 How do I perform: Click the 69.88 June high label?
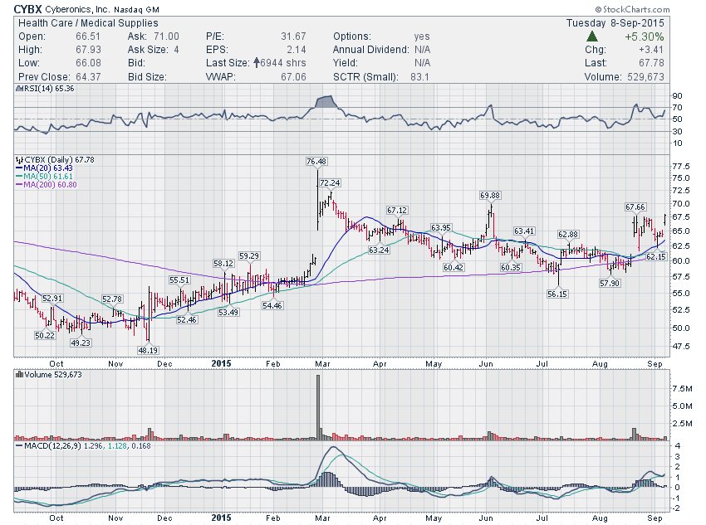coord(490,196)
